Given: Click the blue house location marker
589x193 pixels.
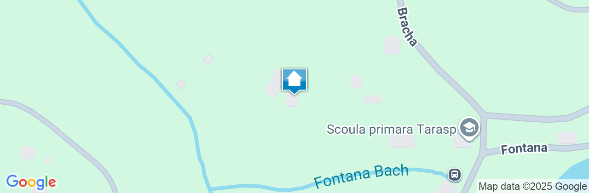Looking at the screenshot, I should coord(294,81).
